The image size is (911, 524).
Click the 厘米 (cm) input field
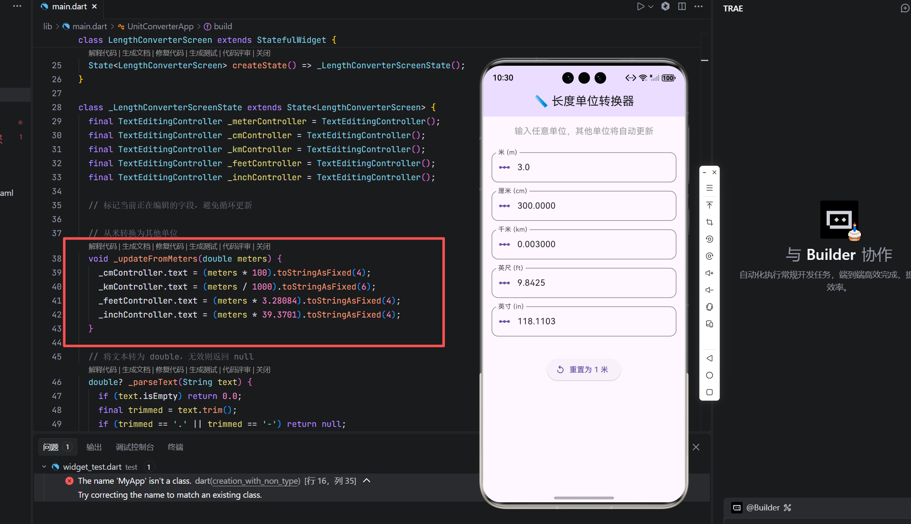click(x=584, y=206)
